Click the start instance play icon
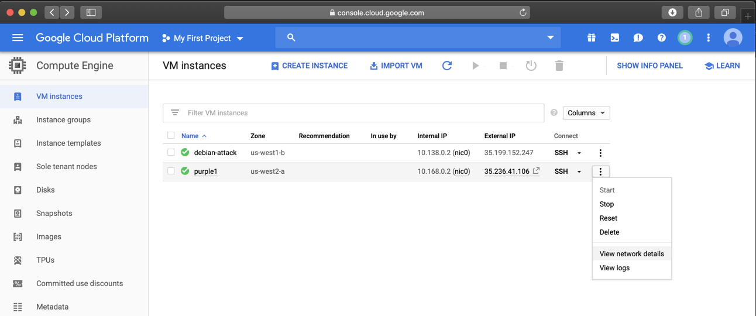This screenshot has height=316, width=756. 476,66
